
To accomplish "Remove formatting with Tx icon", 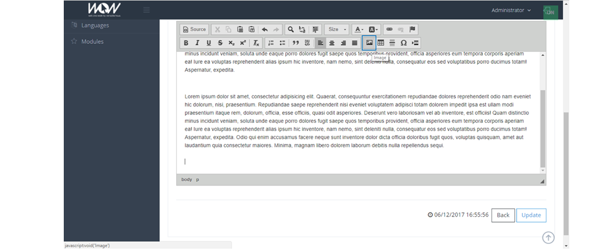I will click(256, 43).
